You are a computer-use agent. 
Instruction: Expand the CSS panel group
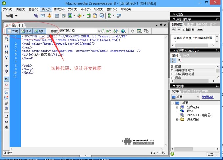point(174,14)
